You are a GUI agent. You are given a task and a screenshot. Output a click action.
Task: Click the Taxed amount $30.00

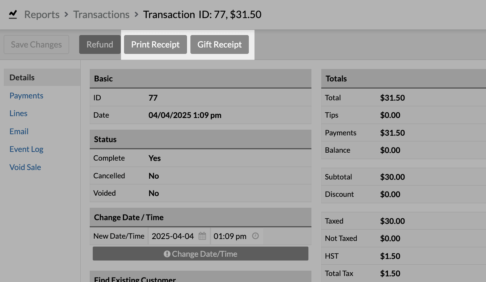point(392,221)
